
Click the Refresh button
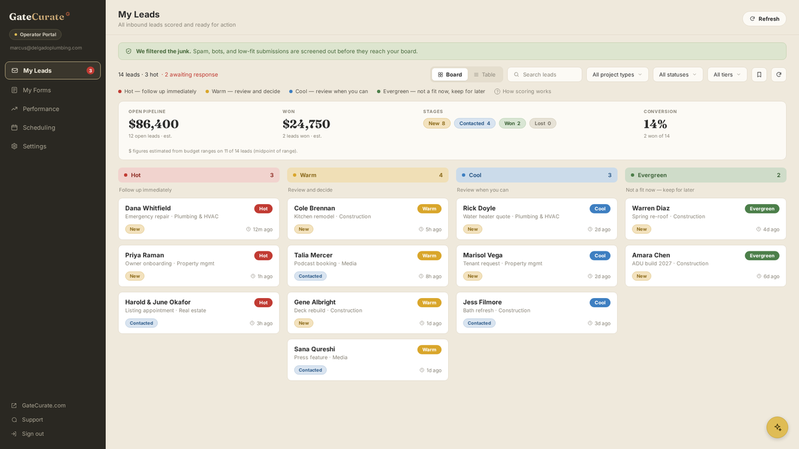coord(764,19)
